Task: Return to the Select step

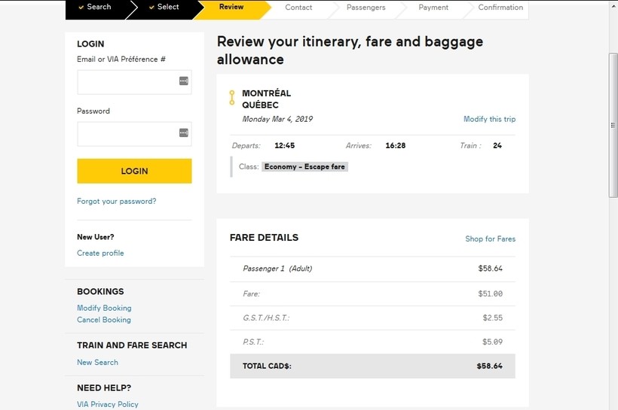Action: point(167,8)
